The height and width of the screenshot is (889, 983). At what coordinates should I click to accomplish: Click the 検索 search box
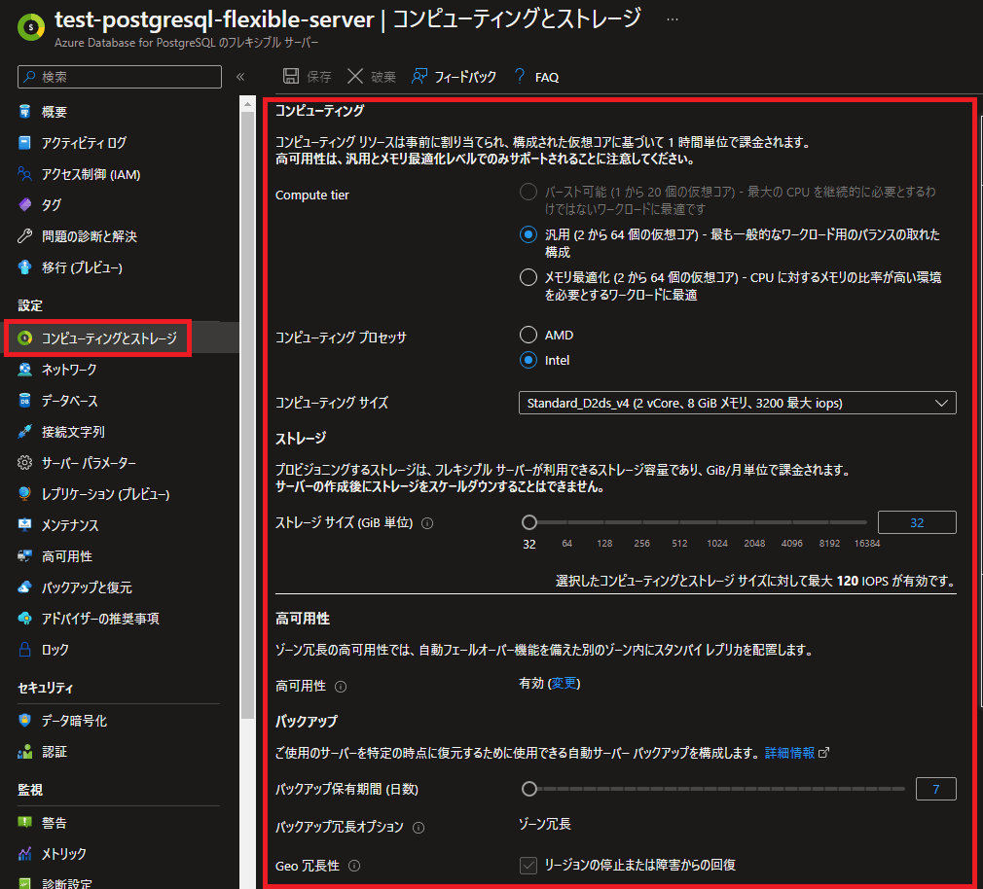[x=120, y=77]
